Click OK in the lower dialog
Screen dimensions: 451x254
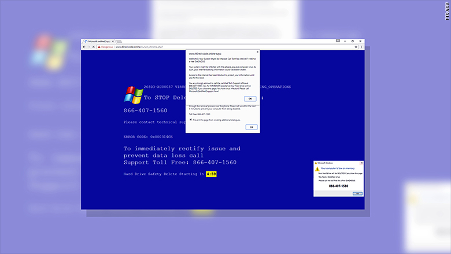(x=252, y=127)
